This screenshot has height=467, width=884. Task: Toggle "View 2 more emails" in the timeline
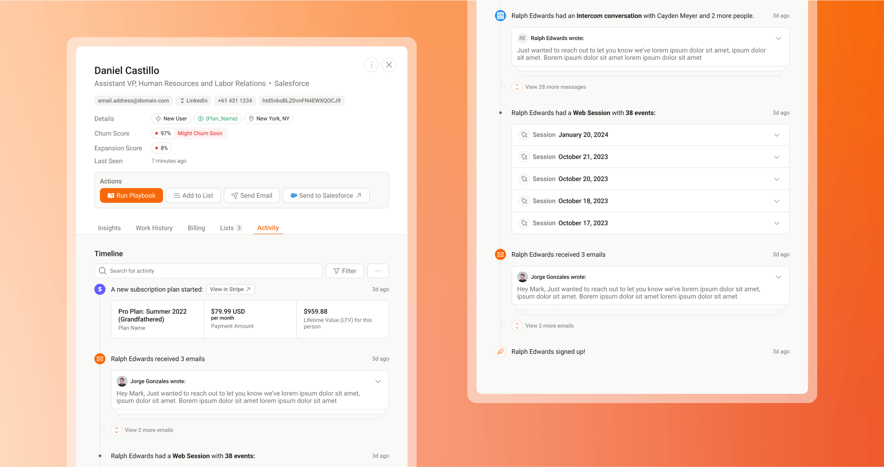pos(116,430)
